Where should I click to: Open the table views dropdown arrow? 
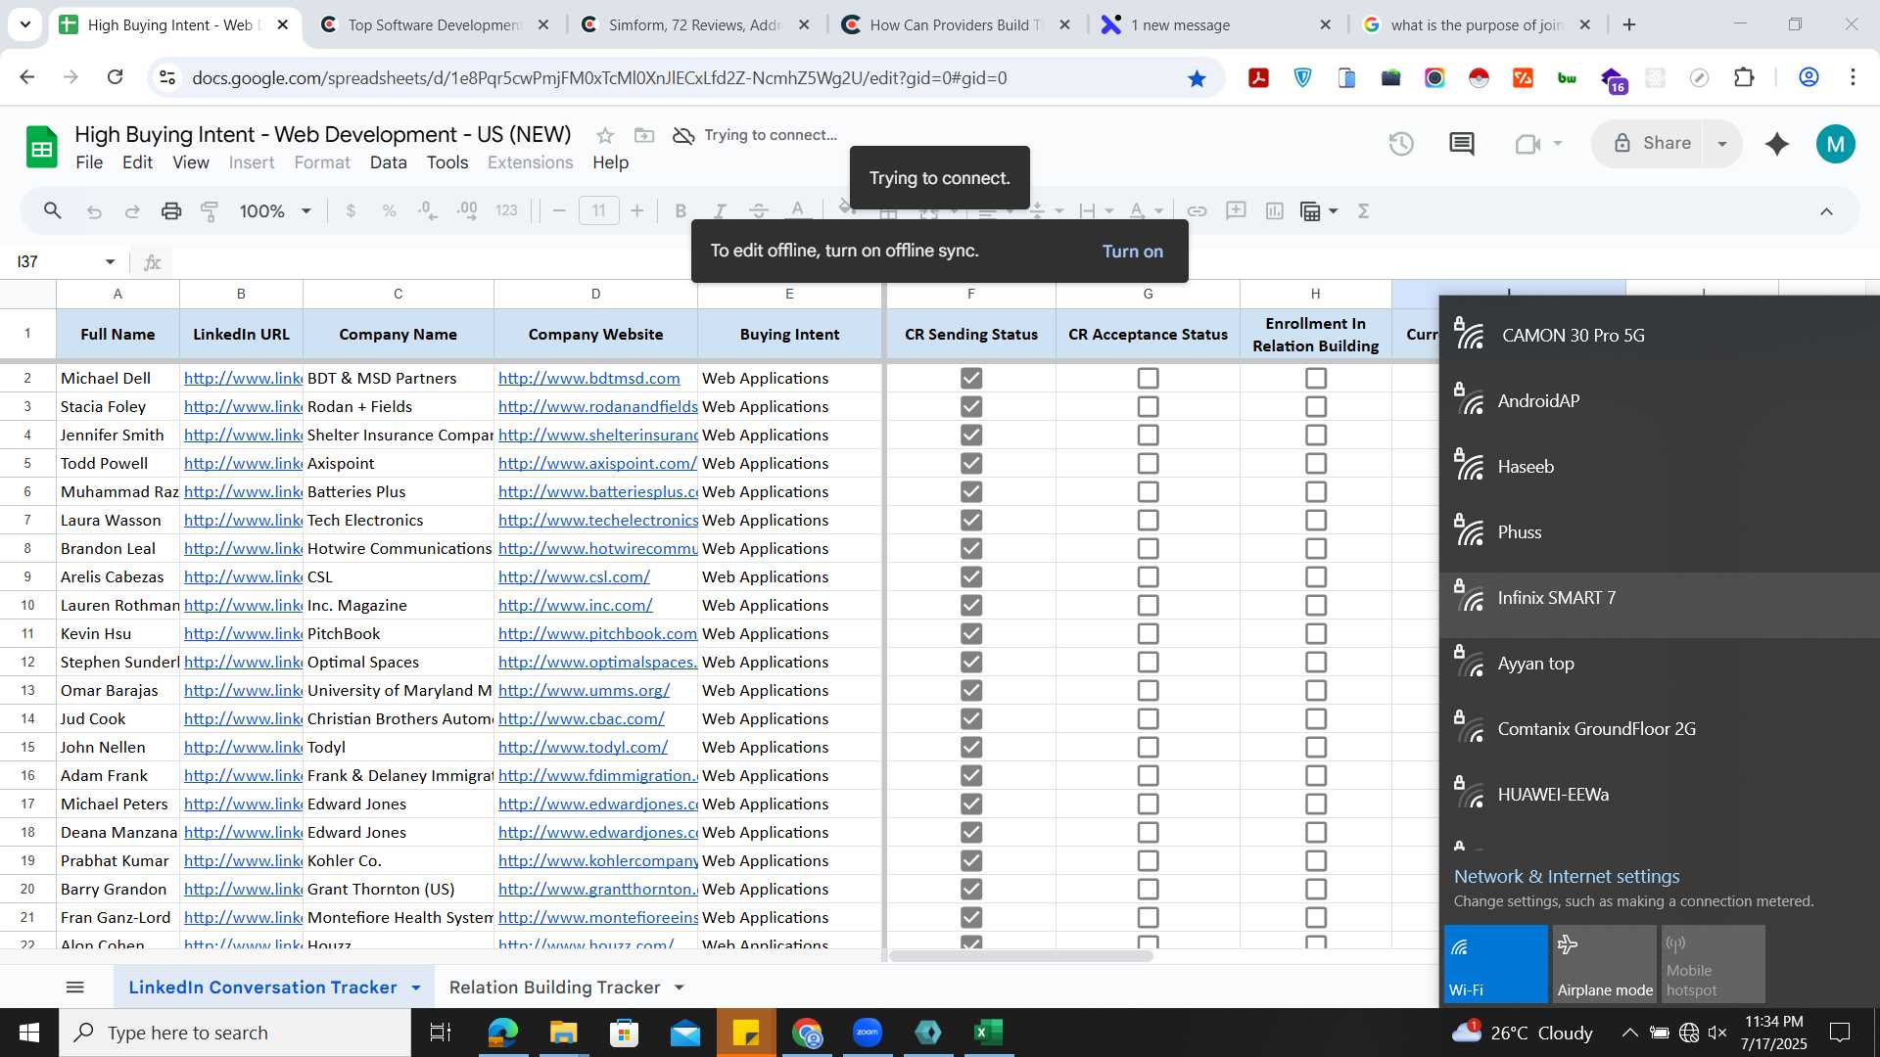(x=1333, y=211)
